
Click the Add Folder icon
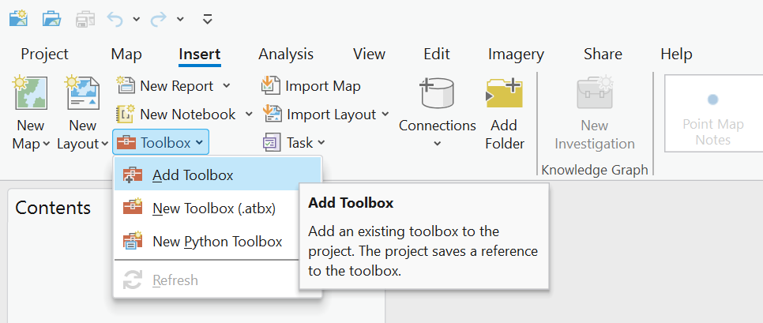coord(504,93)
